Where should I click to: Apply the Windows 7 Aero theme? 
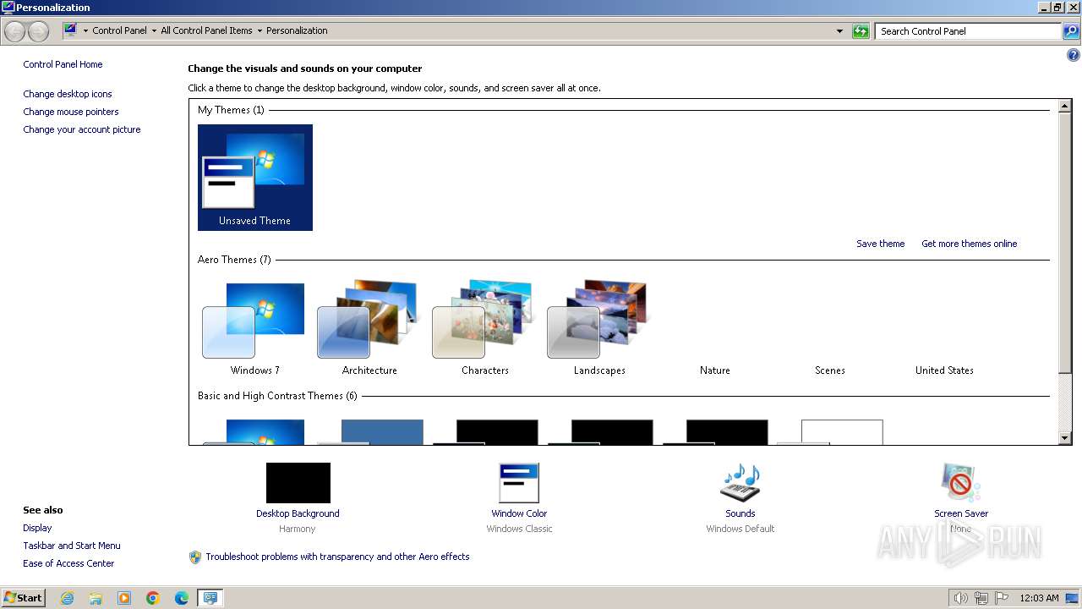click(x=254, y=328)
